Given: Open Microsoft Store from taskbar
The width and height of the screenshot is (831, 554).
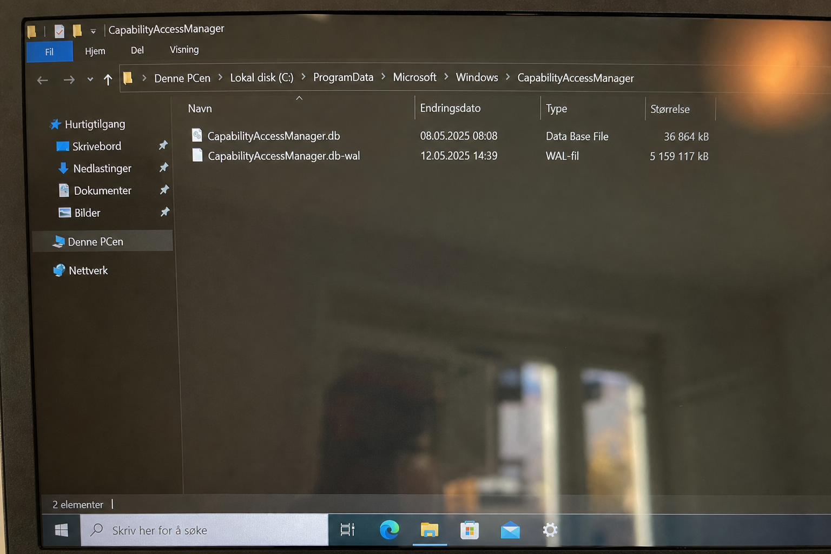Looking at the screenshot, I should 469,530.
